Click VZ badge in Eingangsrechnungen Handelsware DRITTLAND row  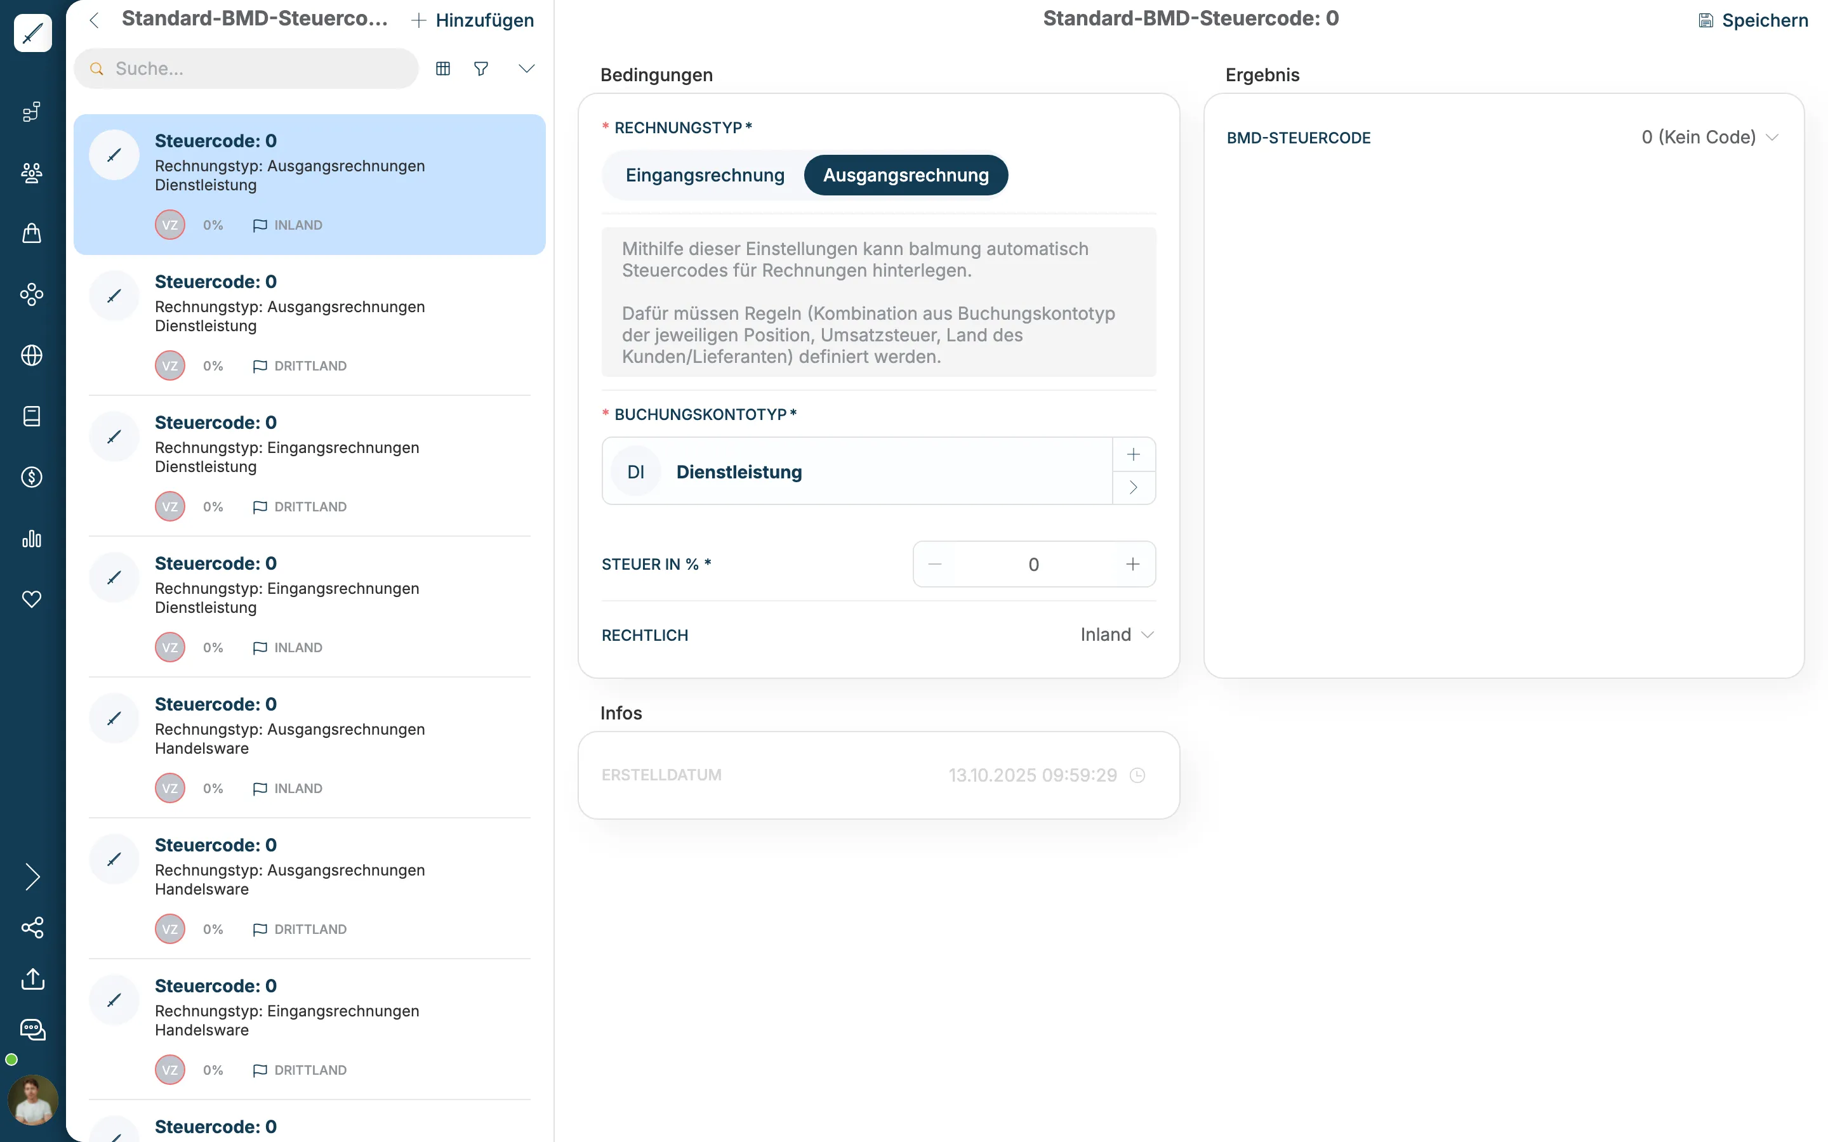(x=170, y=1070)
